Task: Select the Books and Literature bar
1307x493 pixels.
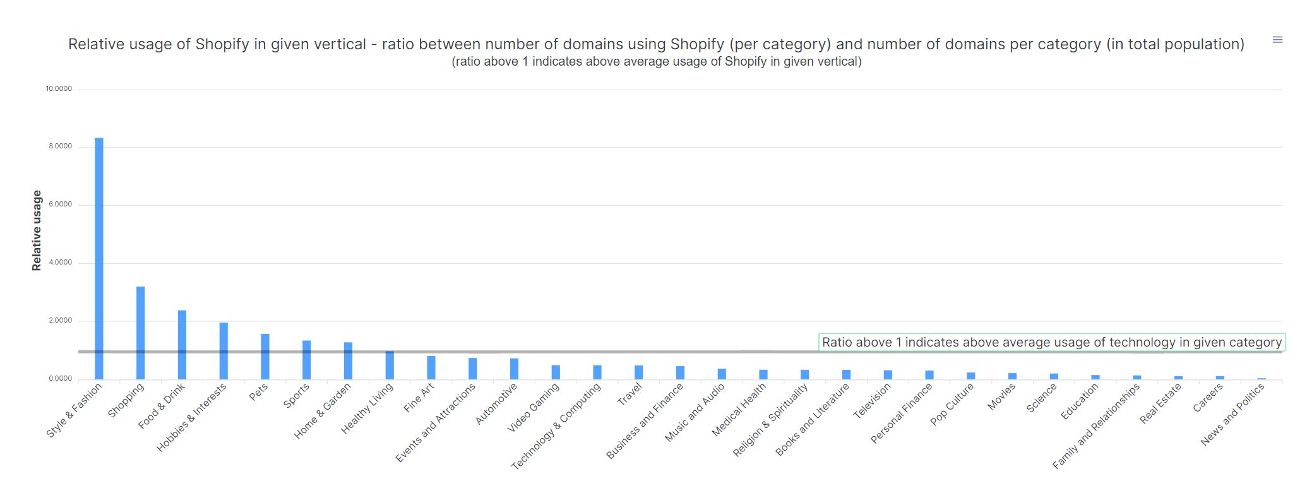Action: [x=847, y=374]
